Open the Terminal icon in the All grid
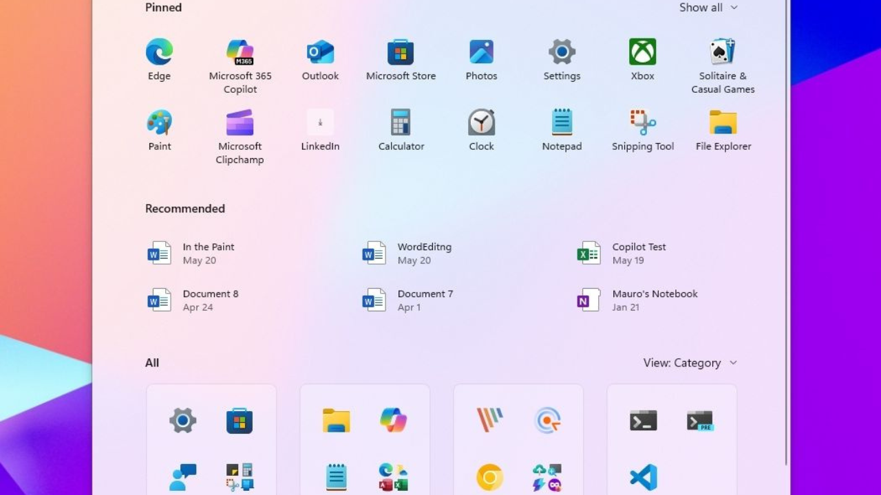 644,421
